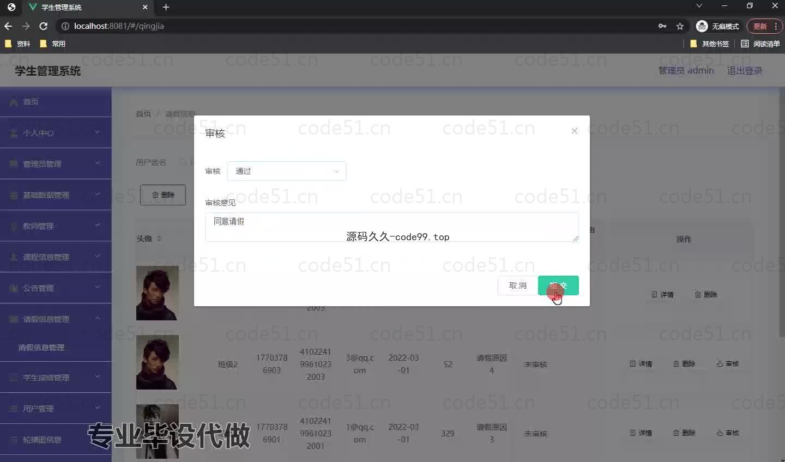
Task: Click avatar thumbnail in 班级2 row
Action: [x=158, y=362]
